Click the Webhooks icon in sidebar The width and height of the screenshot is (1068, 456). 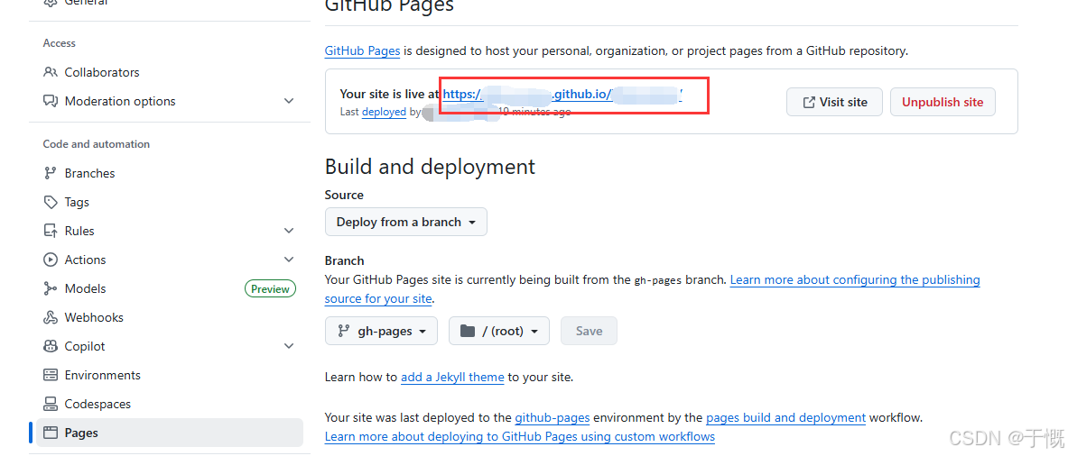coord(51,317)
